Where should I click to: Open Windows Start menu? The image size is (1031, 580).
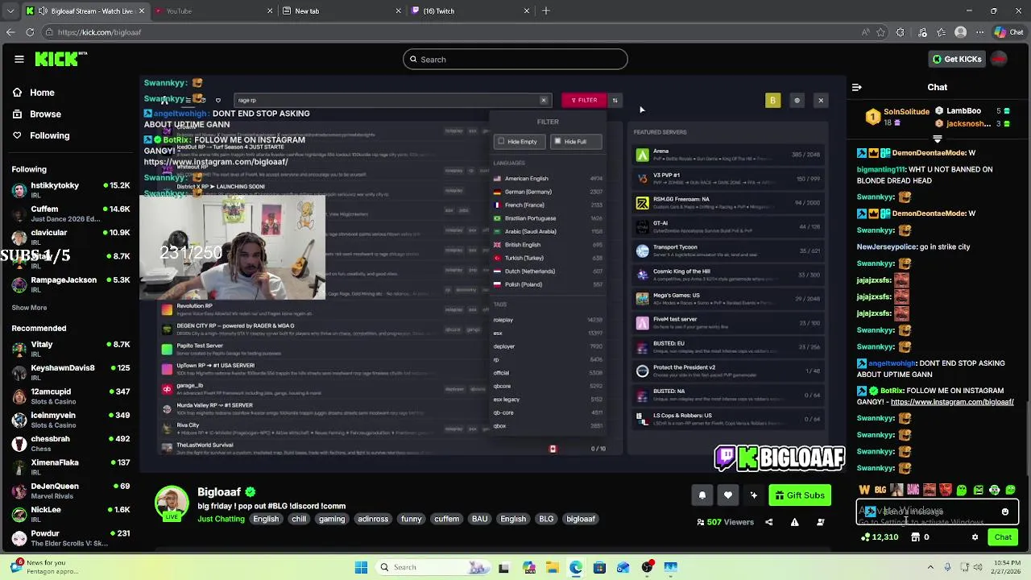tap(361, 567)
